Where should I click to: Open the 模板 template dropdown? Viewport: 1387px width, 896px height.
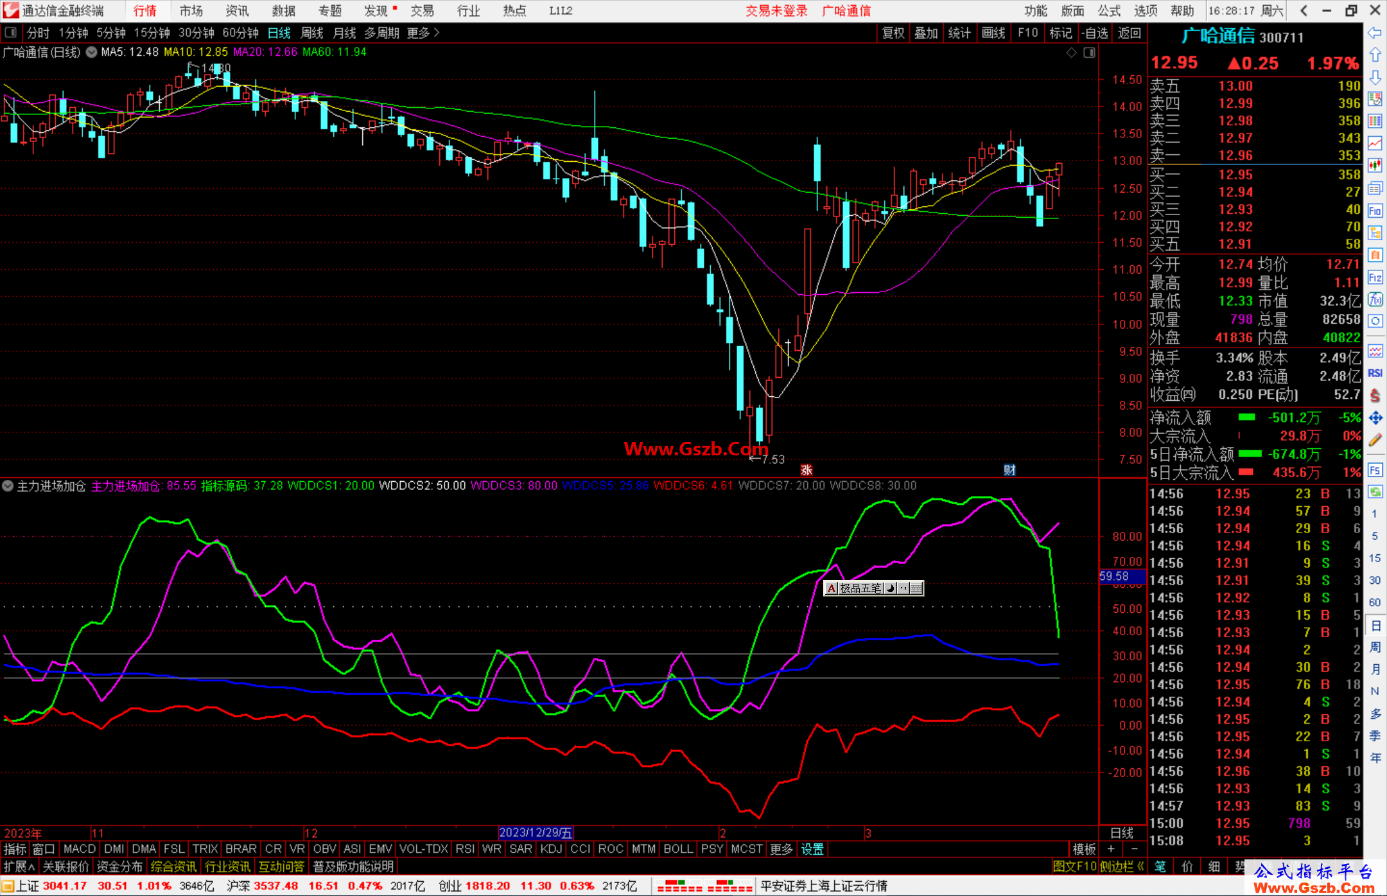pos(1084,849)
